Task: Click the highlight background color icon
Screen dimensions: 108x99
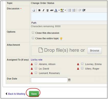Action: [62, 10]
